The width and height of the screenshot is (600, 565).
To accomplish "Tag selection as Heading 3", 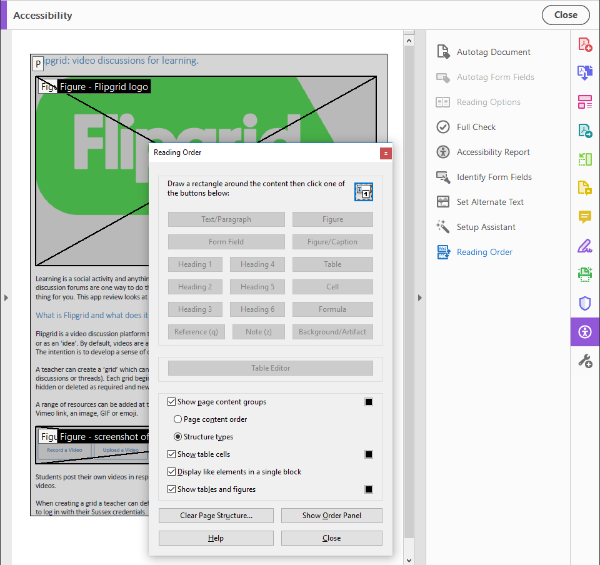I will pyautogui.click(x=195, y=309).
